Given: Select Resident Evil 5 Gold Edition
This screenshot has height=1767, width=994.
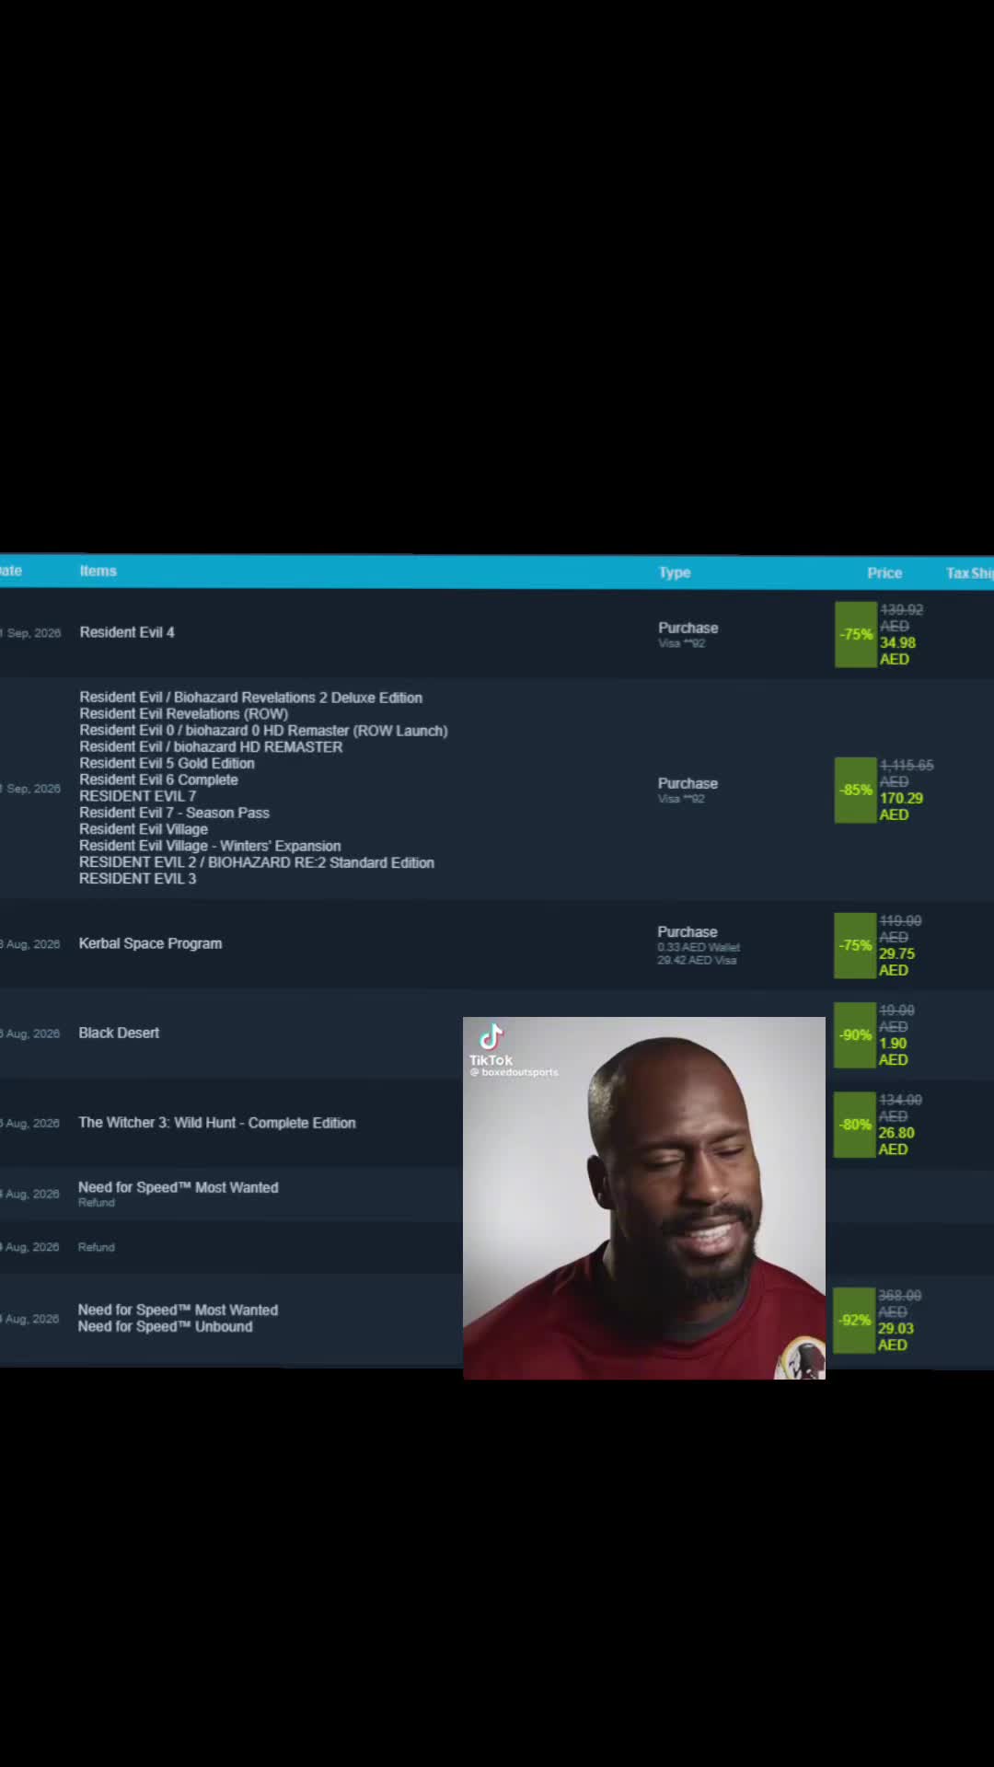Looking at the screenshot, I should pyautogui.click(x=167, y=764).
